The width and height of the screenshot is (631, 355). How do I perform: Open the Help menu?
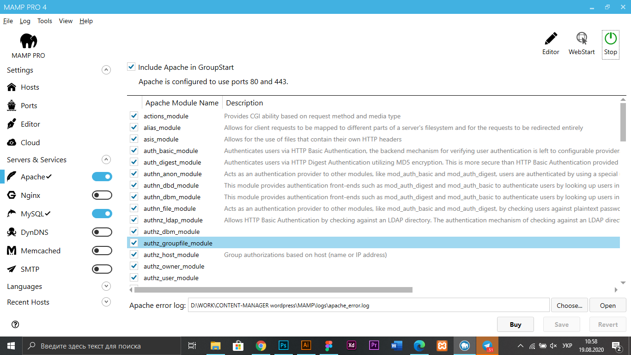point(86,21)
